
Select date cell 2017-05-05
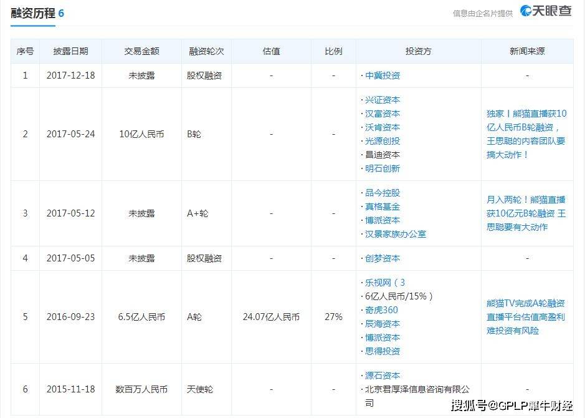(70, 258)
